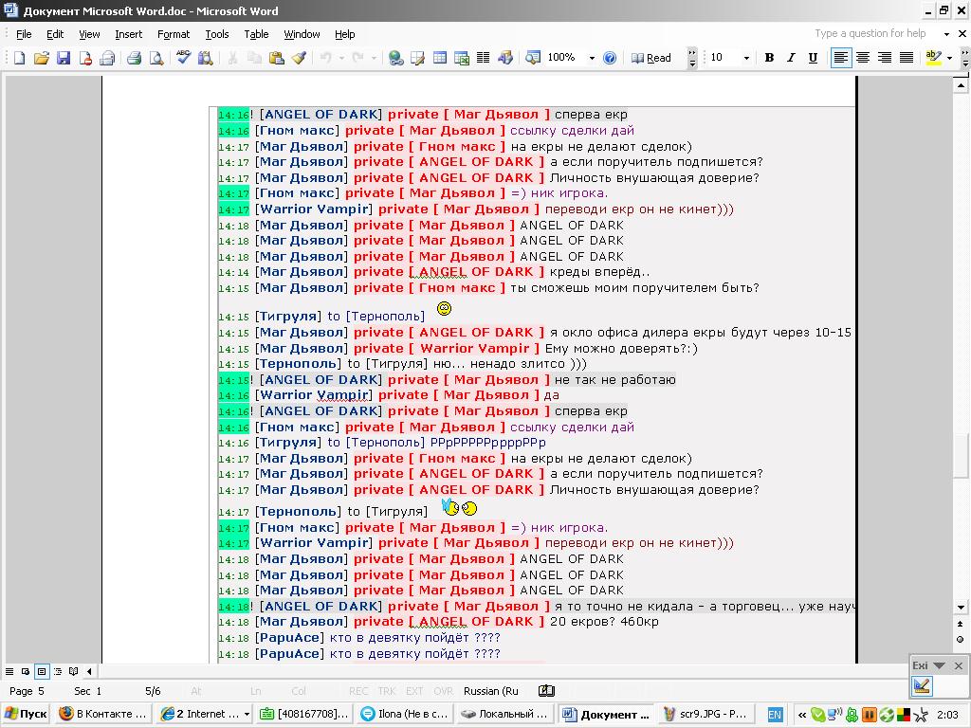Screen dimensions: 971x728
Task: Click the vertical scrollbar down arrow
Action: click(961, 608)
